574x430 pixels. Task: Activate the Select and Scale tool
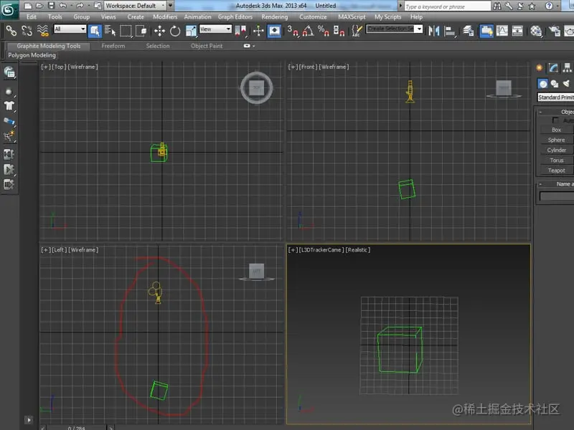pos(191,31)
